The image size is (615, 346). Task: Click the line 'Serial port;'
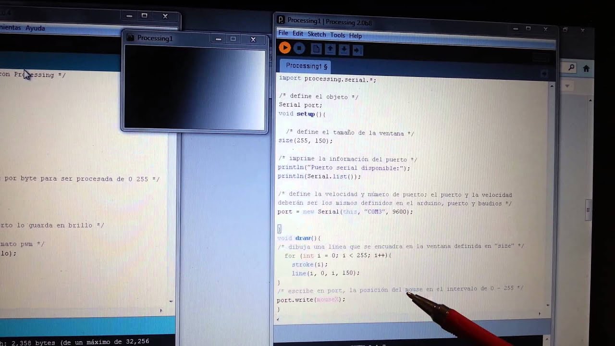(301, 105)
